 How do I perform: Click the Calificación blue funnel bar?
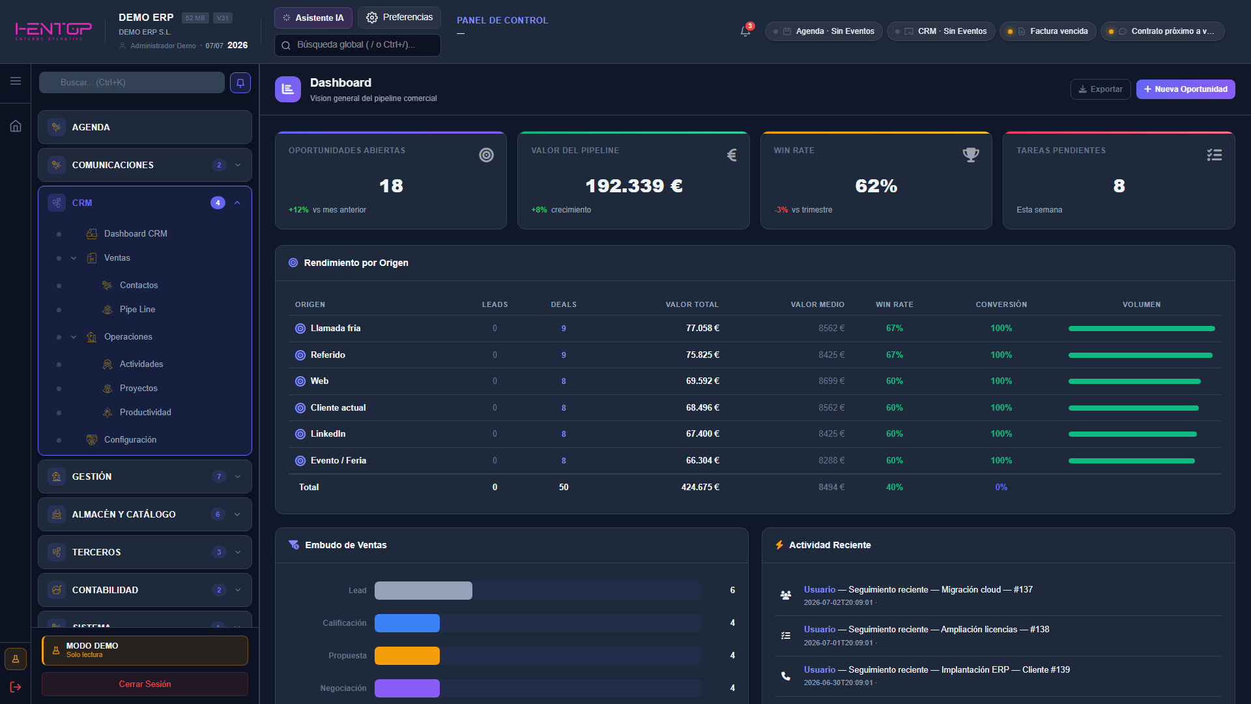click(x=407, y=623)
